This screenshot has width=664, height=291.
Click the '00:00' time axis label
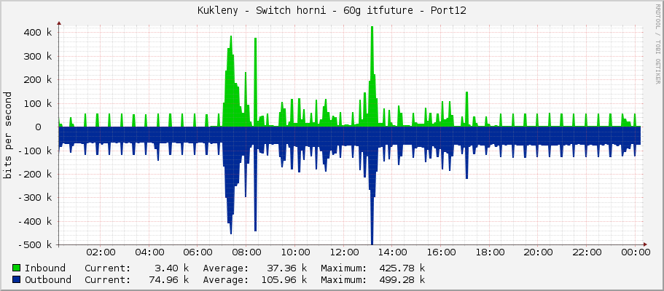pos(636,252)
